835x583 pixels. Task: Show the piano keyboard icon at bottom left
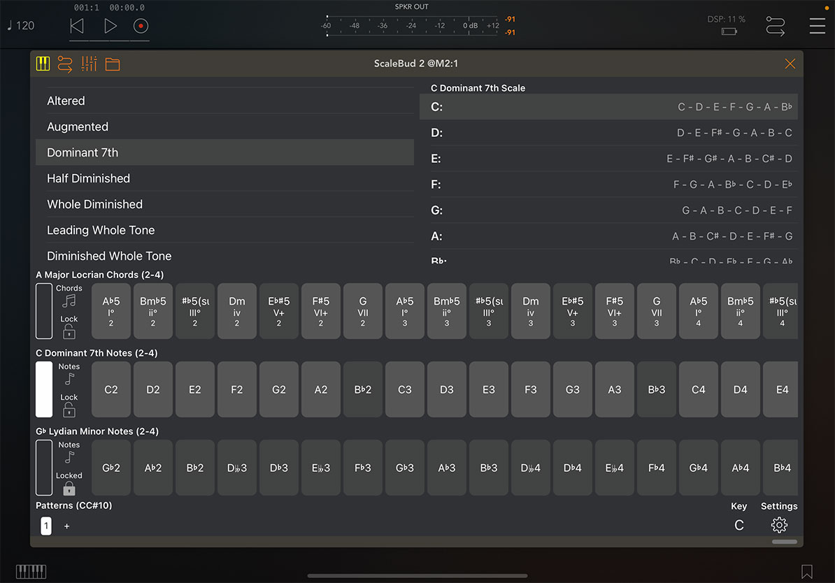31,571
